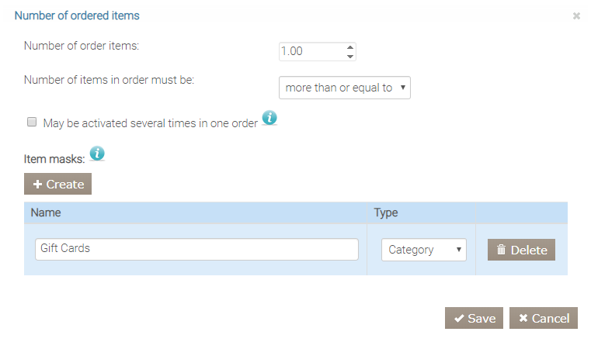Click into the Gift Cards name field
The width and height of the screenshot is (591, 342).
[x=196, y=249]
